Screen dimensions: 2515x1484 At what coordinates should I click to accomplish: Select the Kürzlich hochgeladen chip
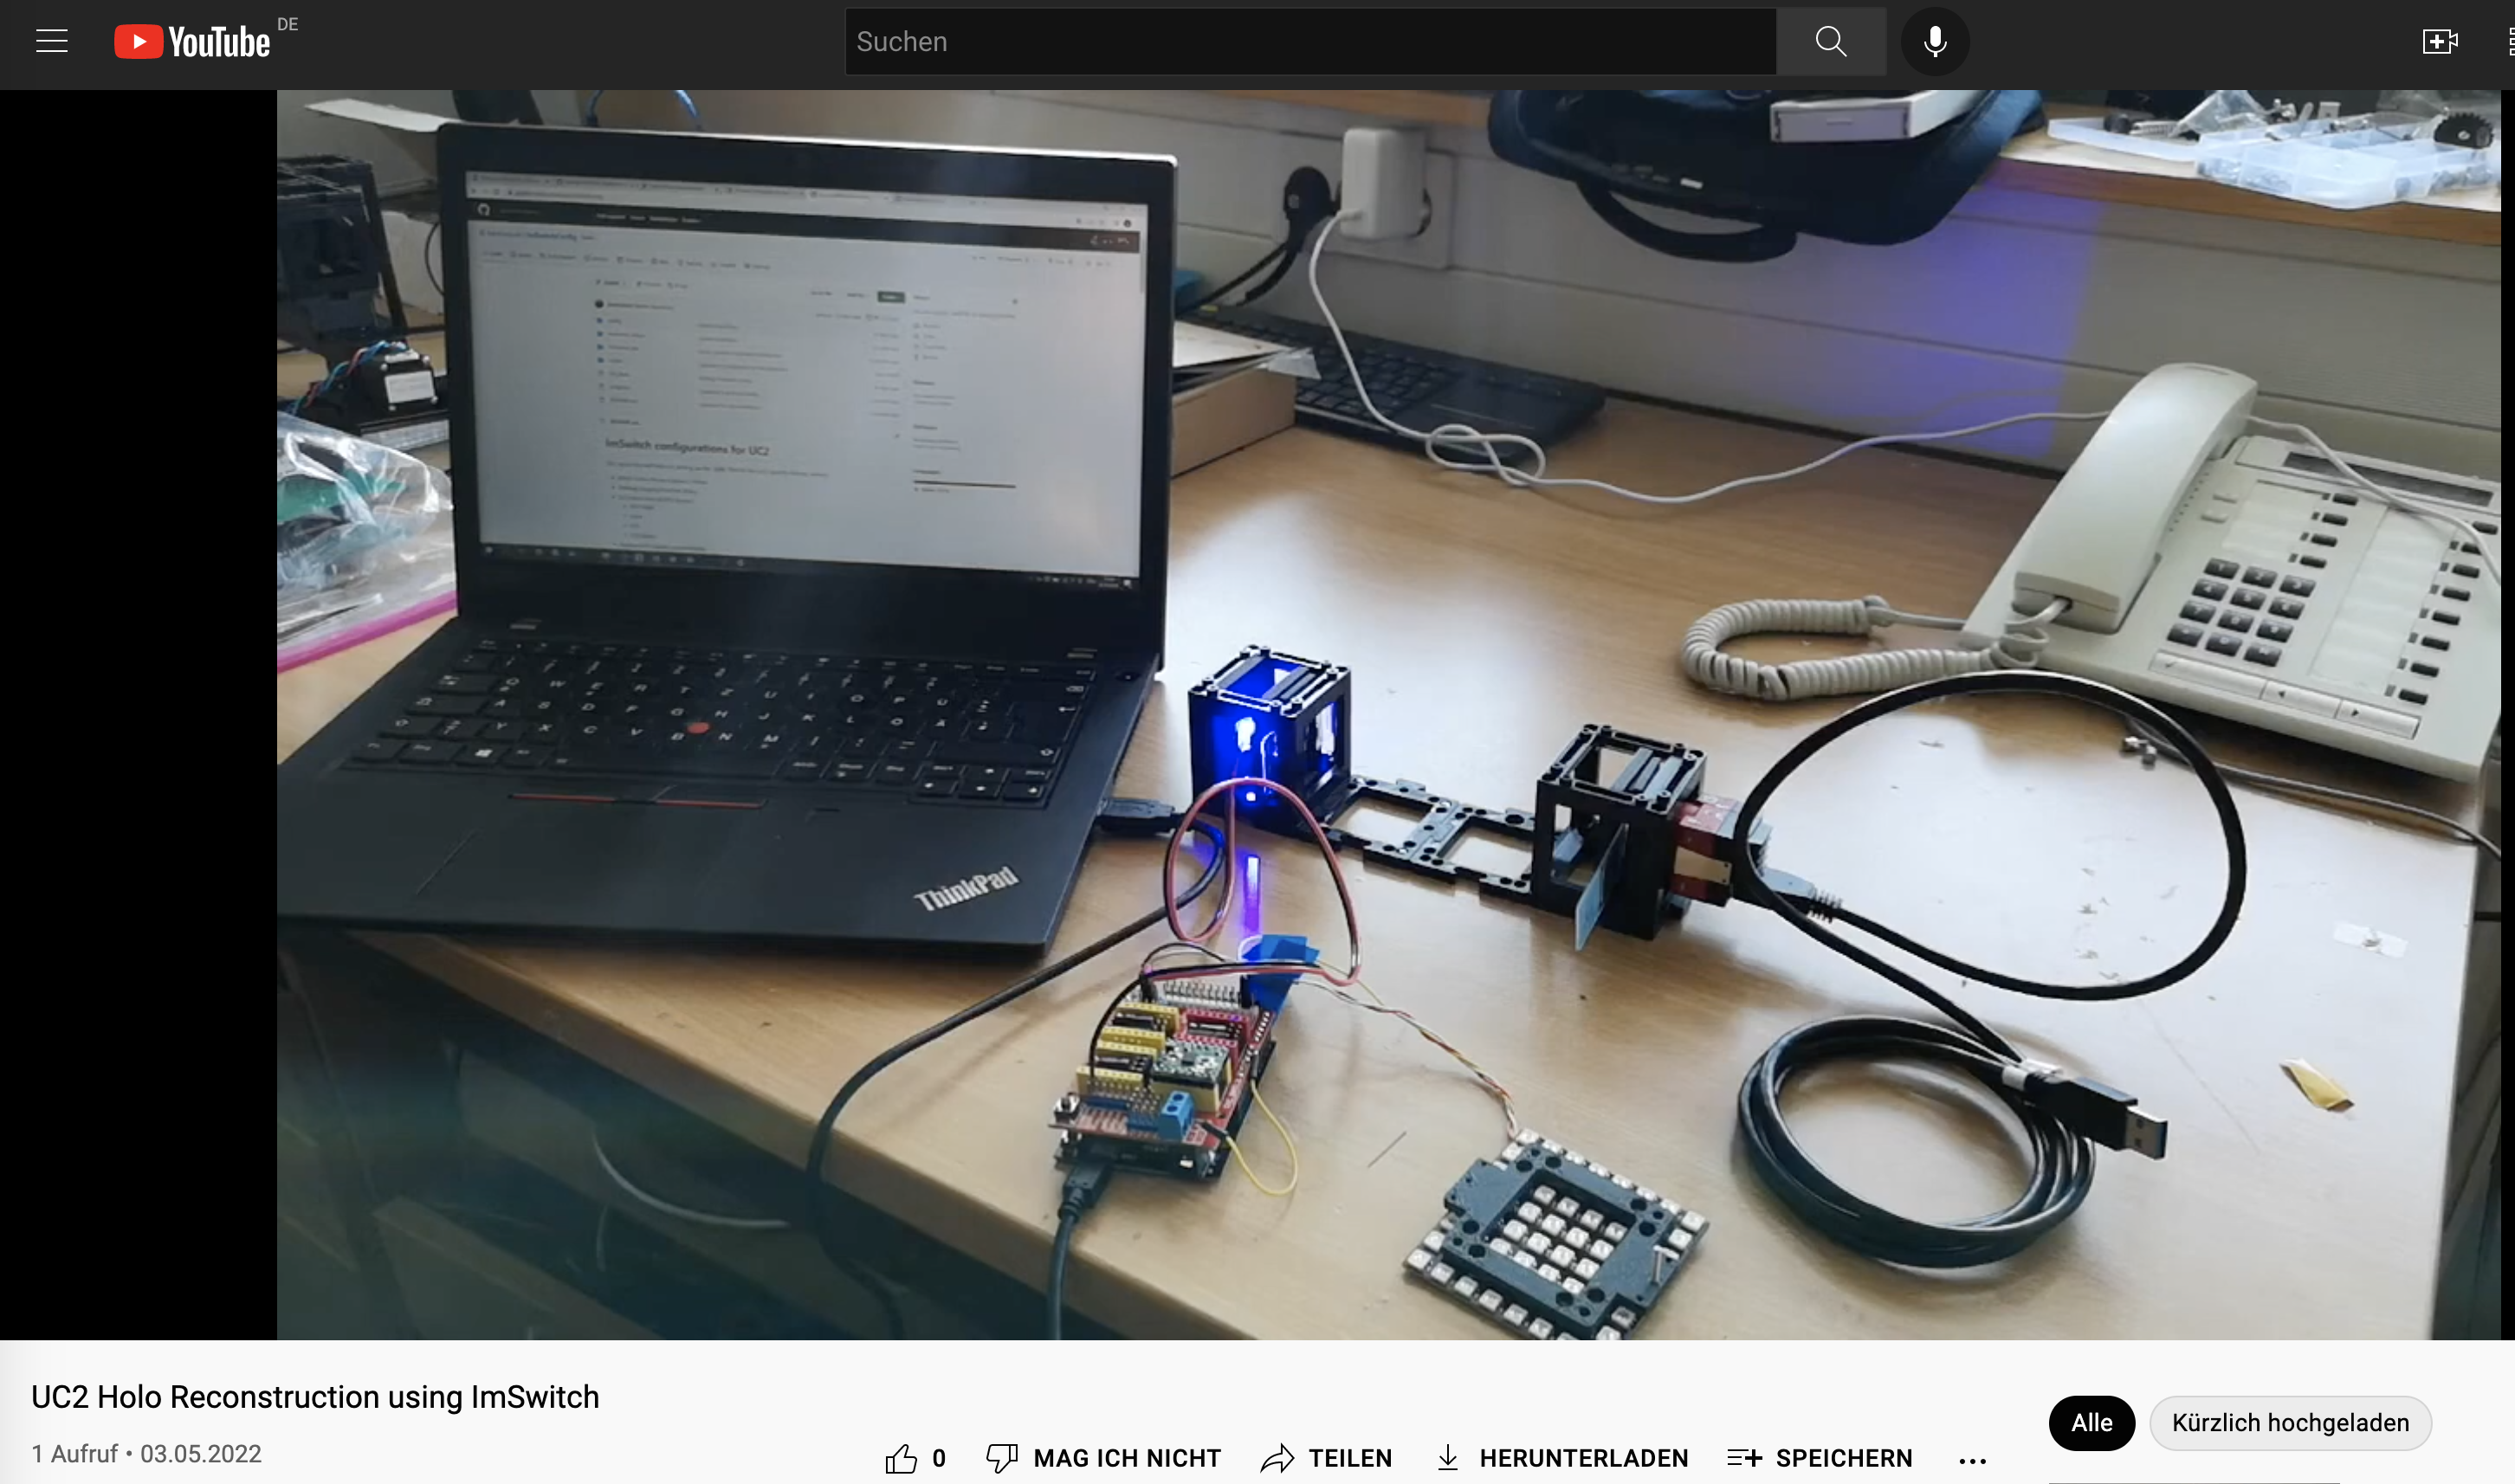coord(2289,1422)
